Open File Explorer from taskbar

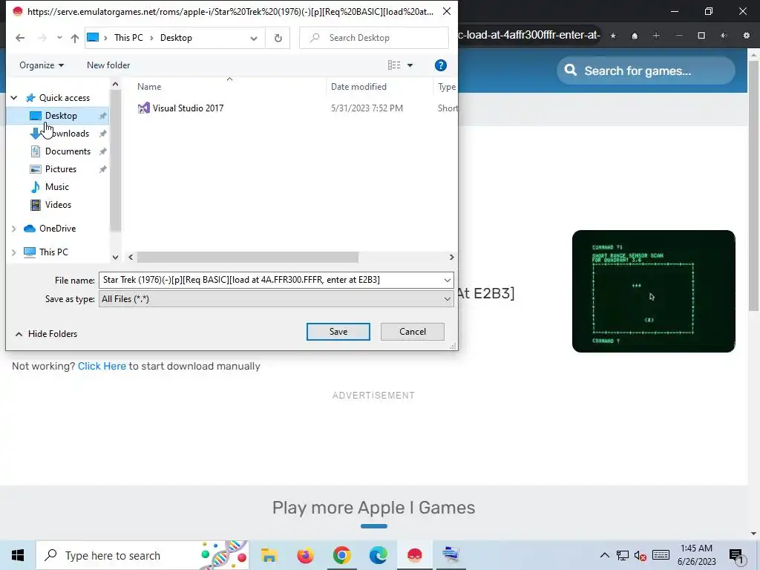coord(269,555)
